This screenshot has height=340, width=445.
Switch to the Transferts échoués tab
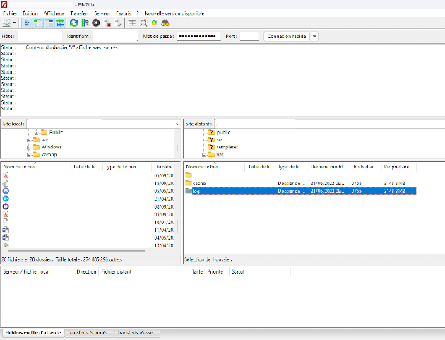[x=88, y=332]
